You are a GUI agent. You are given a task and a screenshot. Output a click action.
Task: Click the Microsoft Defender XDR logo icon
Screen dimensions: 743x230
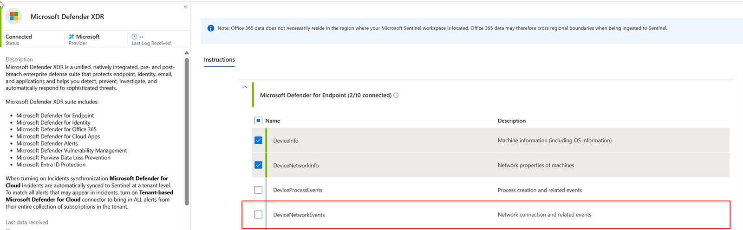(14, 16)
